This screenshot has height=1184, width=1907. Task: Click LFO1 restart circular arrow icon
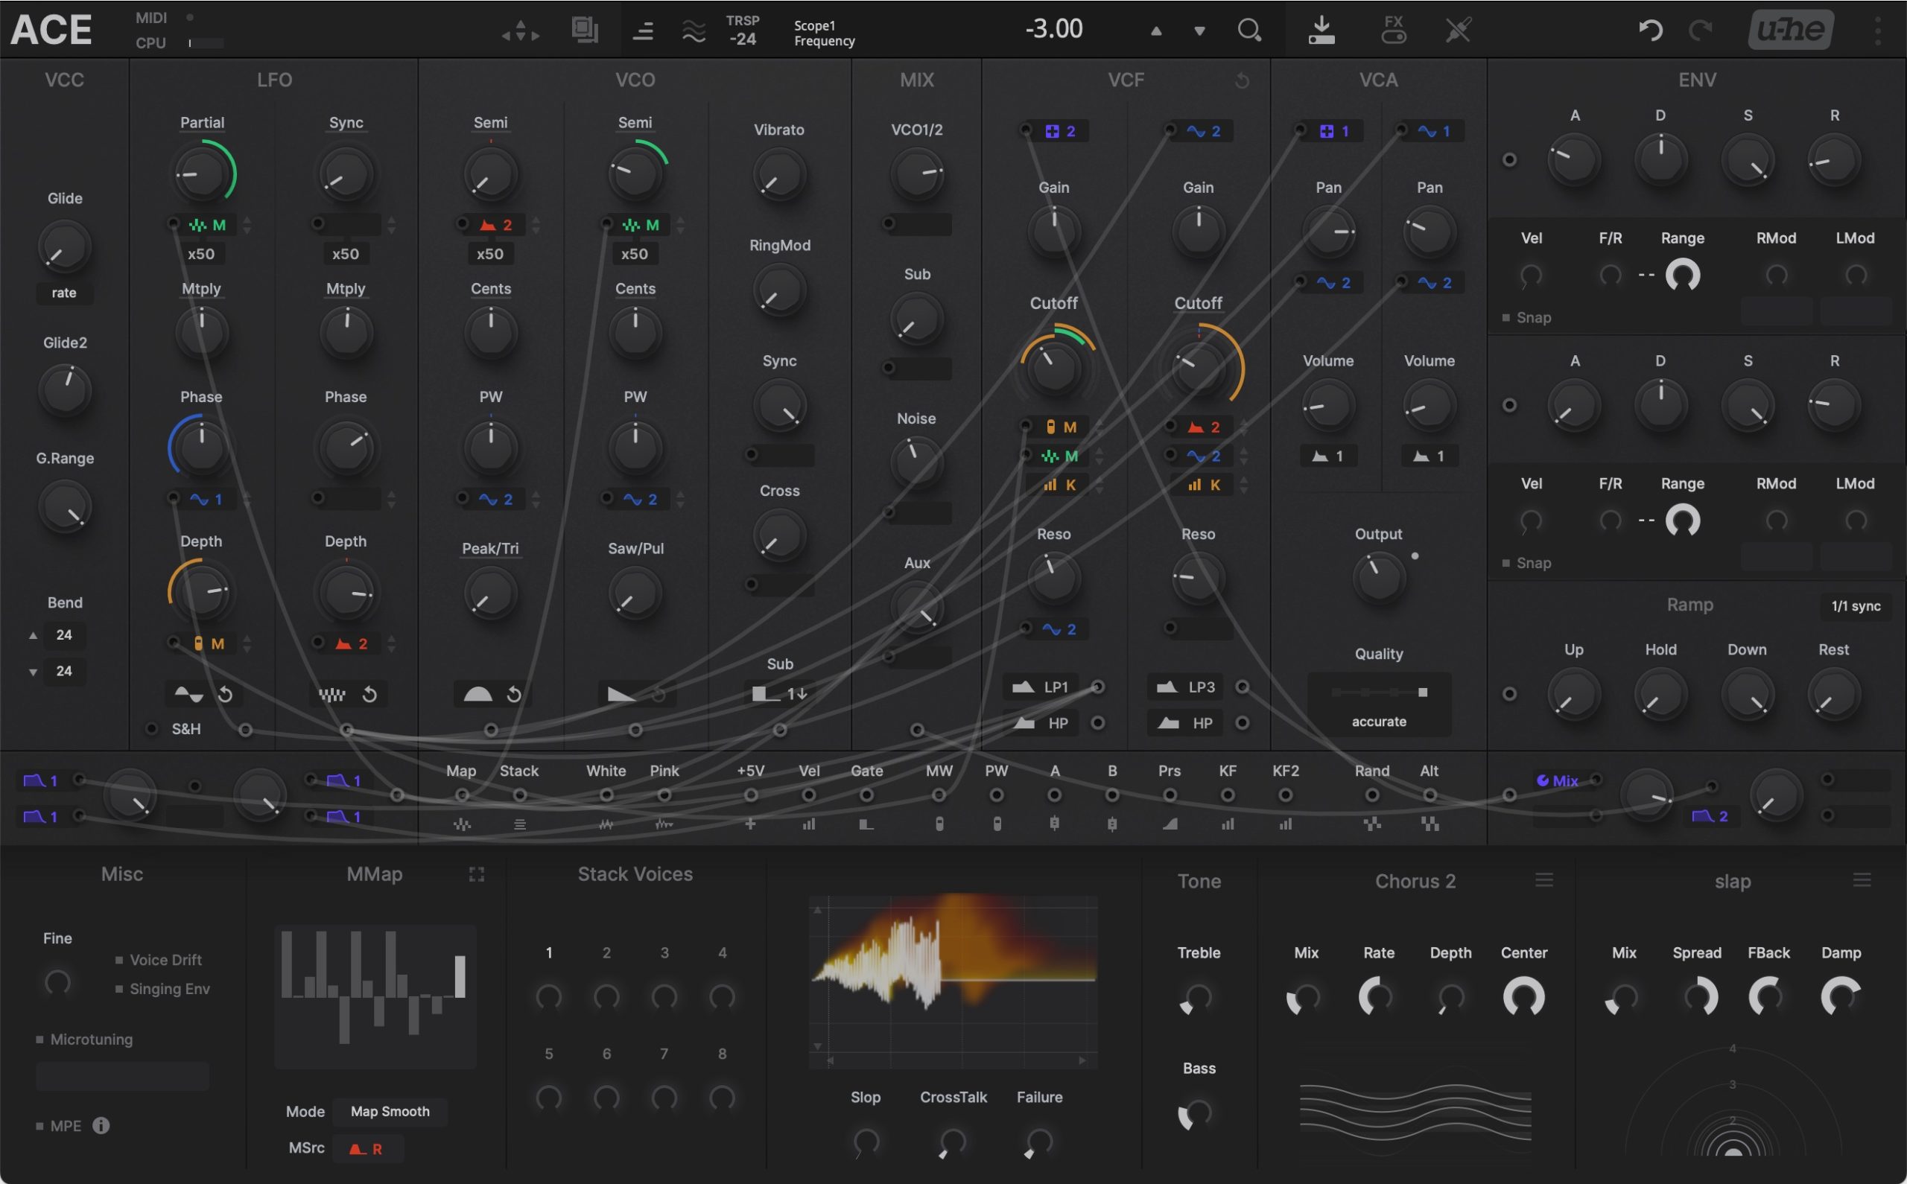tap(226, 695)
